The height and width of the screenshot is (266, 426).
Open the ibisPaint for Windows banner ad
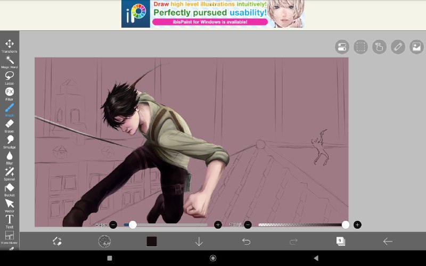212,14
